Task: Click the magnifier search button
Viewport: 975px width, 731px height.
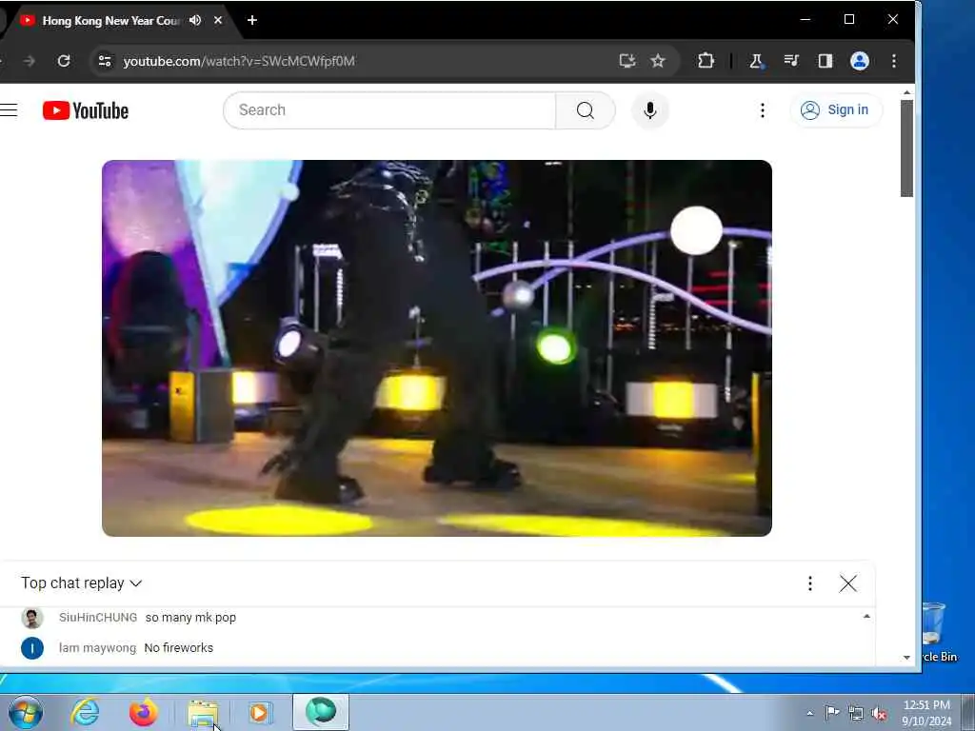Action: (586, 110)
